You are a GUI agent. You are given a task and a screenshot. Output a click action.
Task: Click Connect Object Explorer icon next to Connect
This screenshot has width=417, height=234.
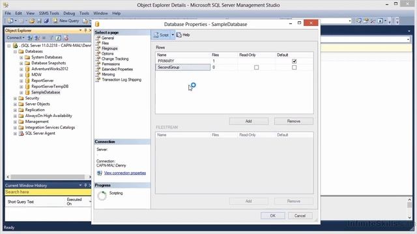[x=30, y=38]
